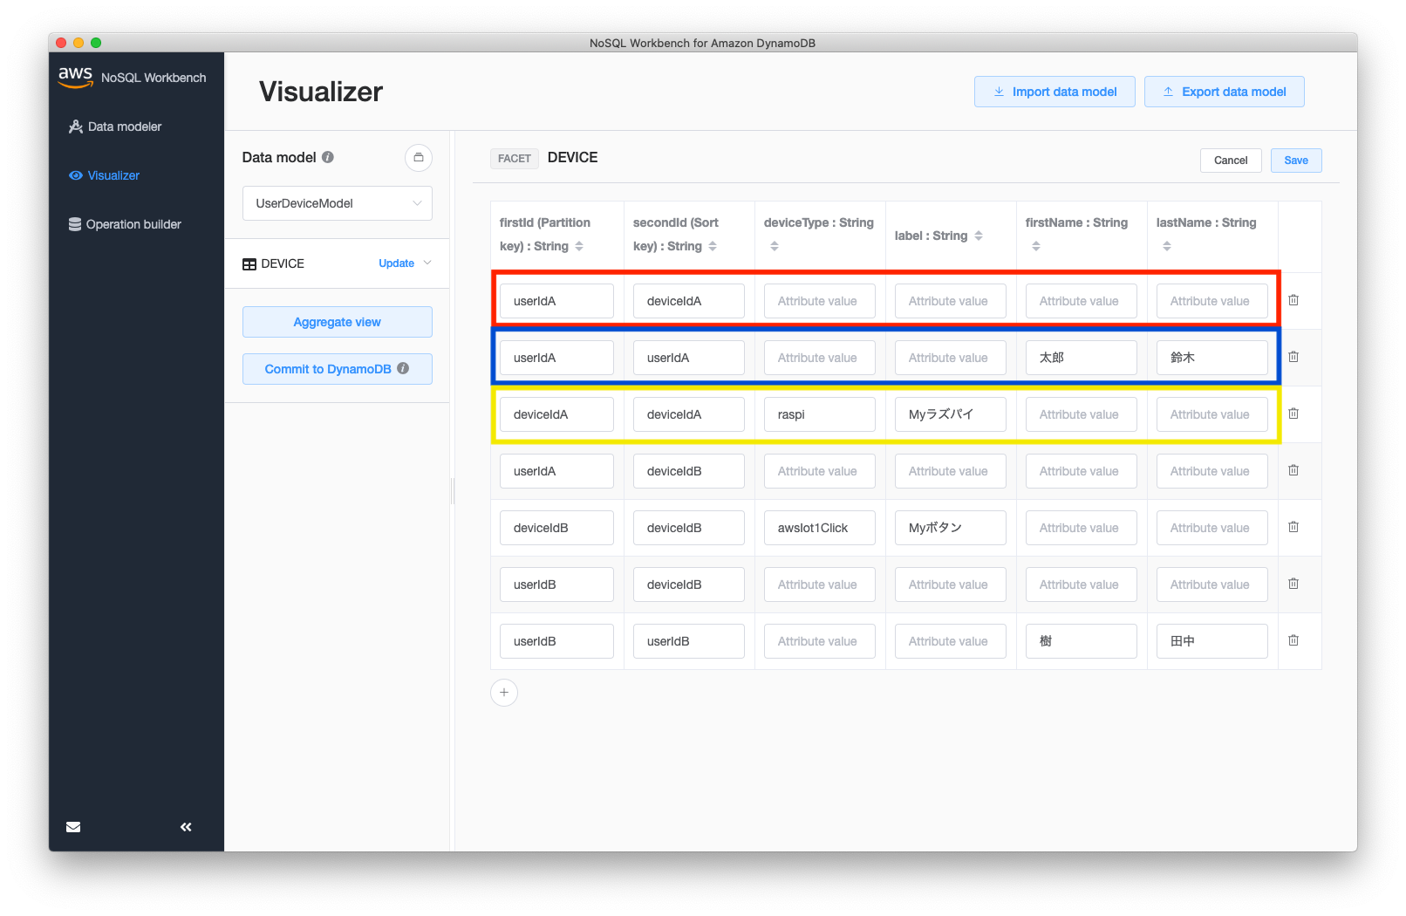The image size is (1406, 916).
Task: Click the toolbox icon next to Data model heading
Action: (x=419, y=158)
